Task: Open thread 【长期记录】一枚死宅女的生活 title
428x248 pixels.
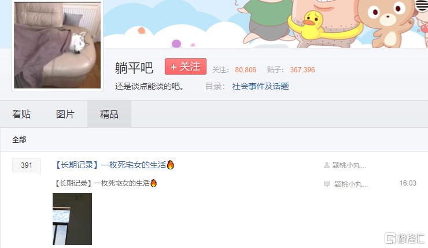Action: [x=111, y=165]
